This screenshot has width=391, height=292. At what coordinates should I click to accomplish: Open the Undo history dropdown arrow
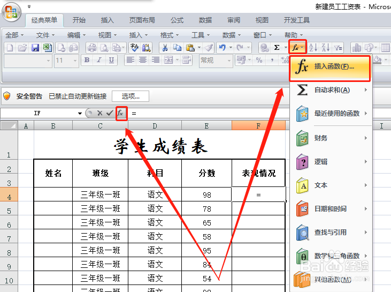pos(231,48)
